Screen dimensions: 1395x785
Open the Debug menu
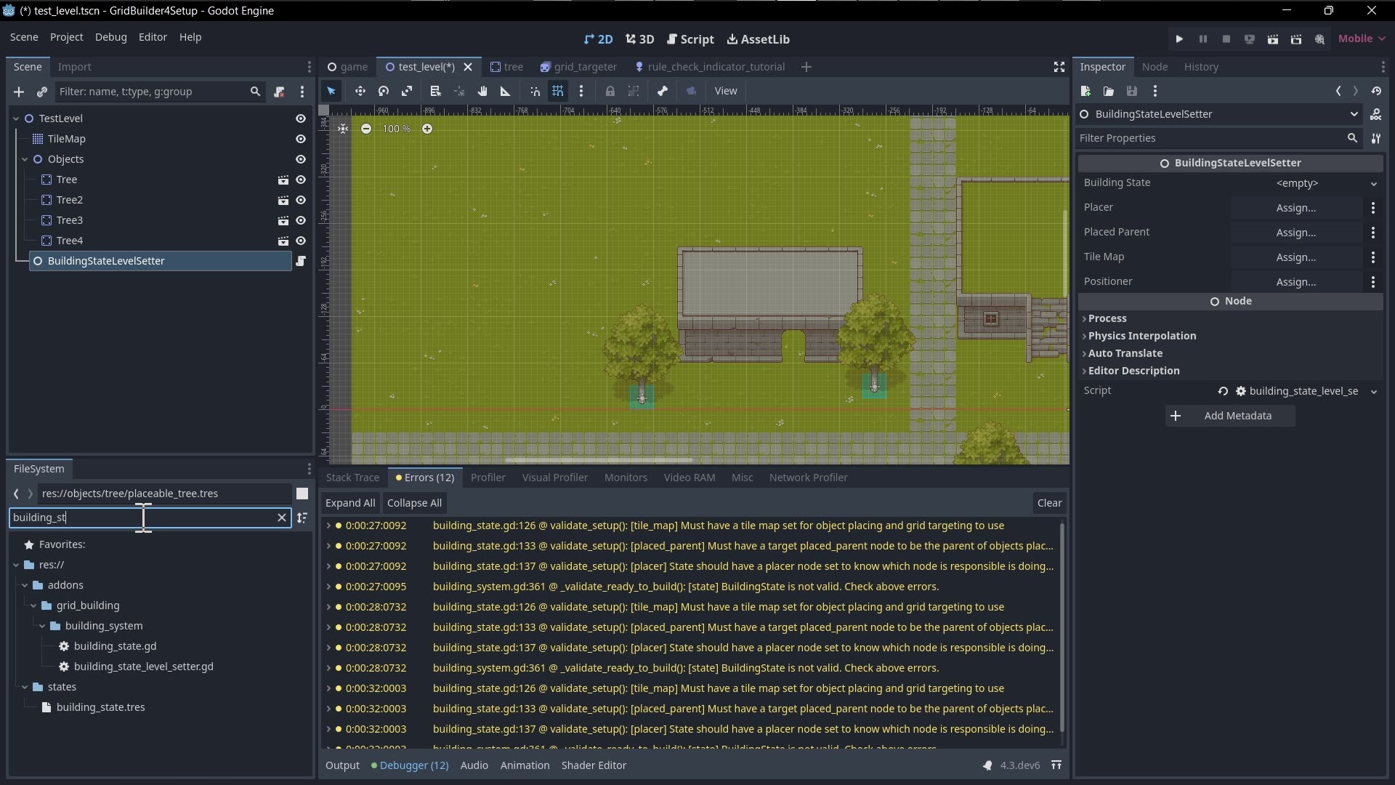click(x=110, y=37)
